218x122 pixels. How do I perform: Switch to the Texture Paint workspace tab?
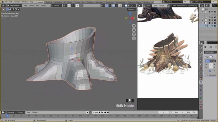point(79,2)
